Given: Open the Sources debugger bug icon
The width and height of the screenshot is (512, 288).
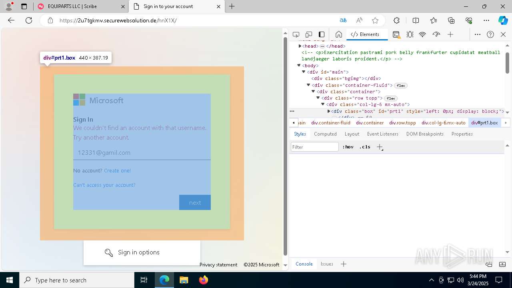Looking at the screenshot, I should point(410,34).
